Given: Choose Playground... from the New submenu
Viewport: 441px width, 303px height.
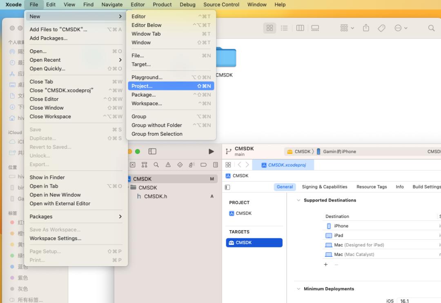Looking at the screenshot, I should pyautogui.click(x=171, y=77).
